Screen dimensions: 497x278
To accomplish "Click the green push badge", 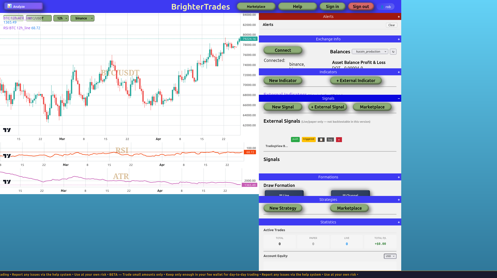I will tap(295, 139).
